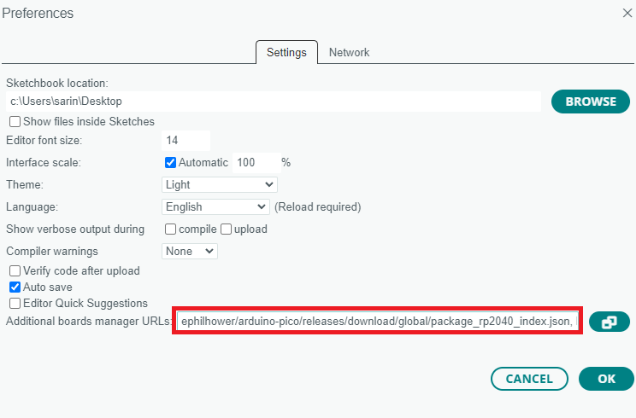Select the Settings tab
The image size is (636, 418).
tap(286, 52)
